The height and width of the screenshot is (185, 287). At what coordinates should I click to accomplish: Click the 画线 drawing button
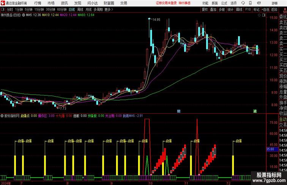(x=239, y=9)
